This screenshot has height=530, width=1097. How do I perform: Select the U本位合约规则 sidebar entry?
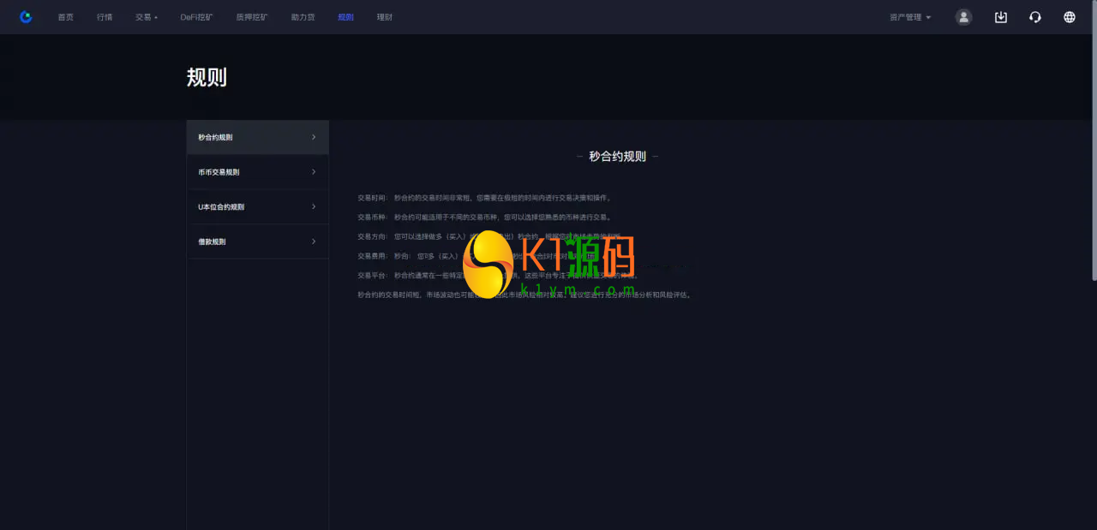[x=258, y=207]
